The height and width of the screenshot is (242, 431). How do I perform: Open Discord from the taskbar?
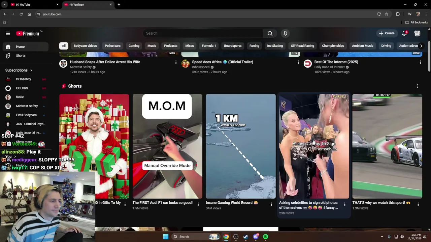(256, 237)
